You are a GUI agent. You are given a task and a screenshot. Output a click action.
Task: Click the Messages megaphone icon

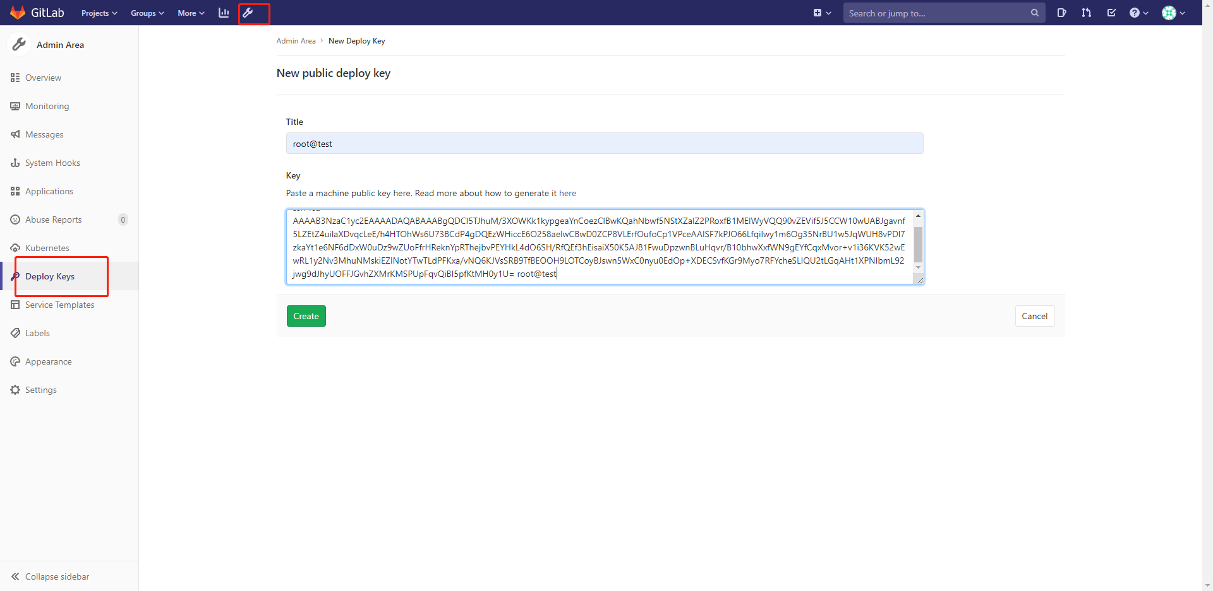coord(15,134)
